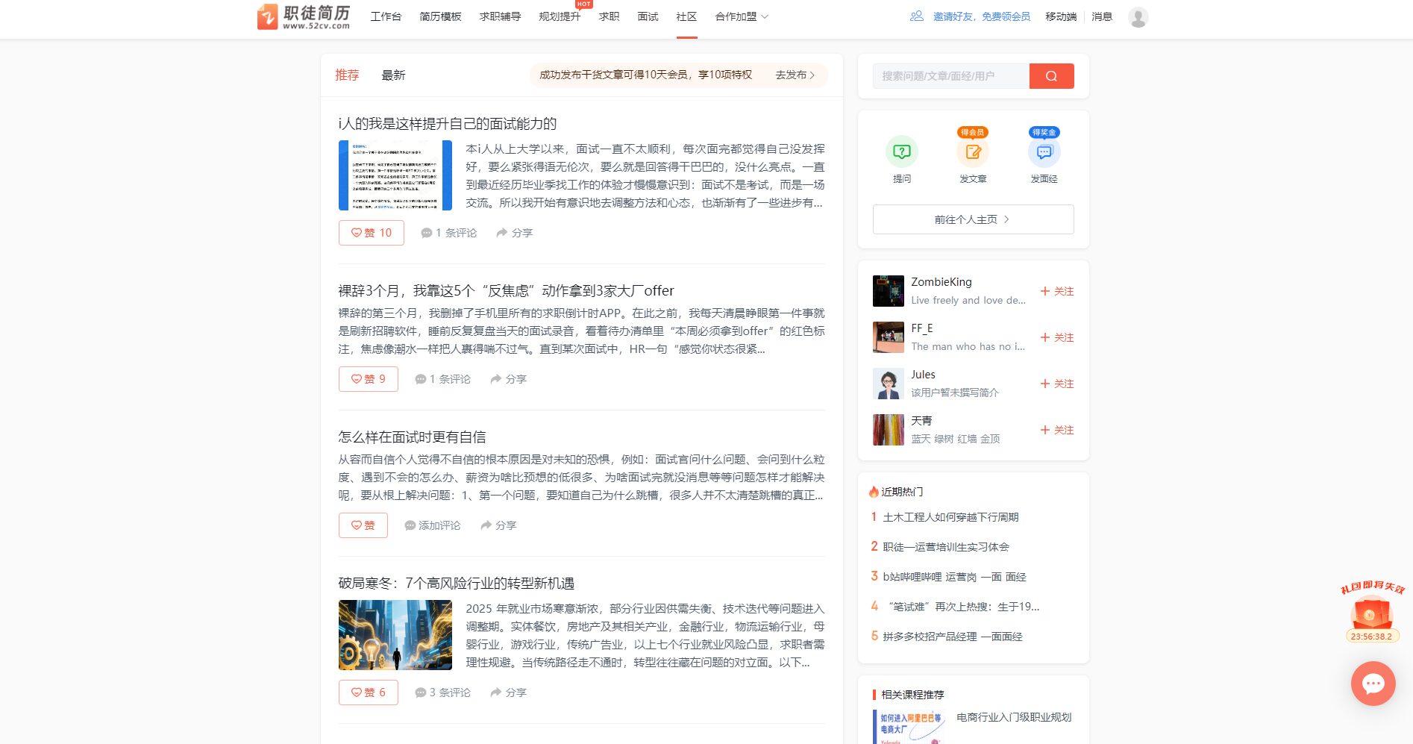Open the 求职辅导 menu item
1413x744 pixels.
click(498, 16)
